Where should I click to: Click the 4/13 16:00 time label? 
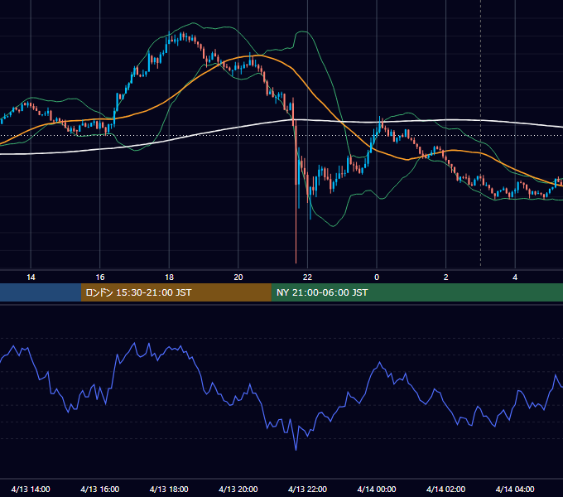(x=100, y=489)
